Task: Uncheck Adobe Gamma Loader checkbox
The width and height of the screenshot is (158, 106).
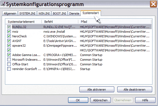Action: pos(9,55)
